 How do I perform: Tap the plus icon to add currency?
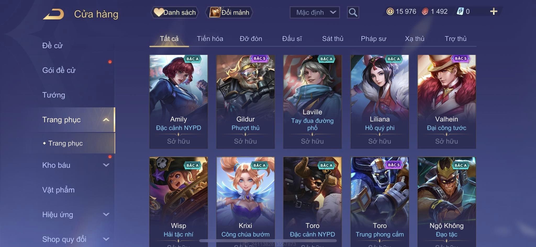click(494, 11)
